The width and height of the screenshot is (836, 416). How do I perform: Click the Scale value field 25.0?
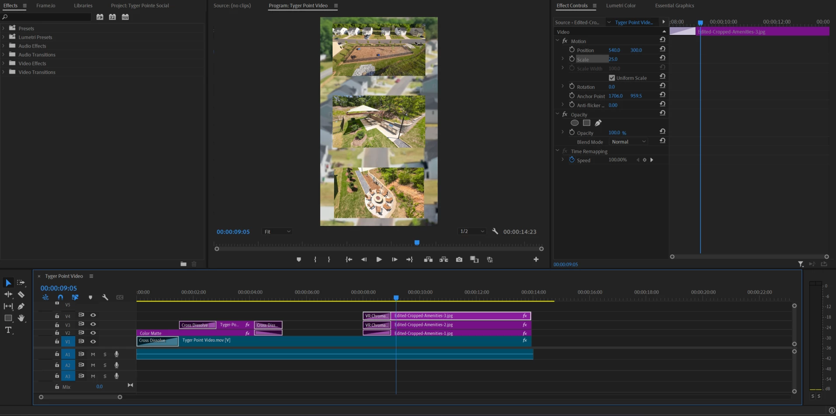[613, 59]
